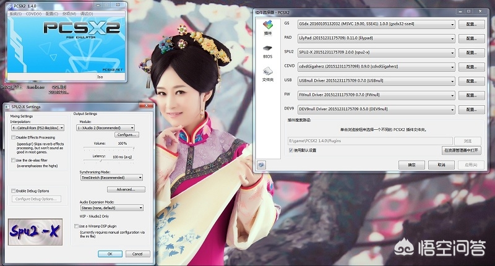Click 配置 button for GS plugin
Screen dimensions: 495x266
coord(471,24)
